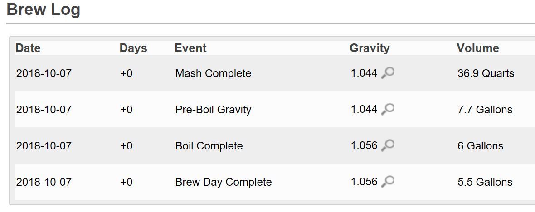
Task: Click the Brew Log heading
Action: pos(44,10)
